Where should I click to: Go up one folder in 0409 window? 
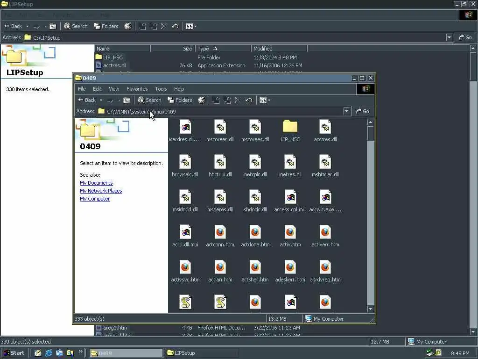127,100
